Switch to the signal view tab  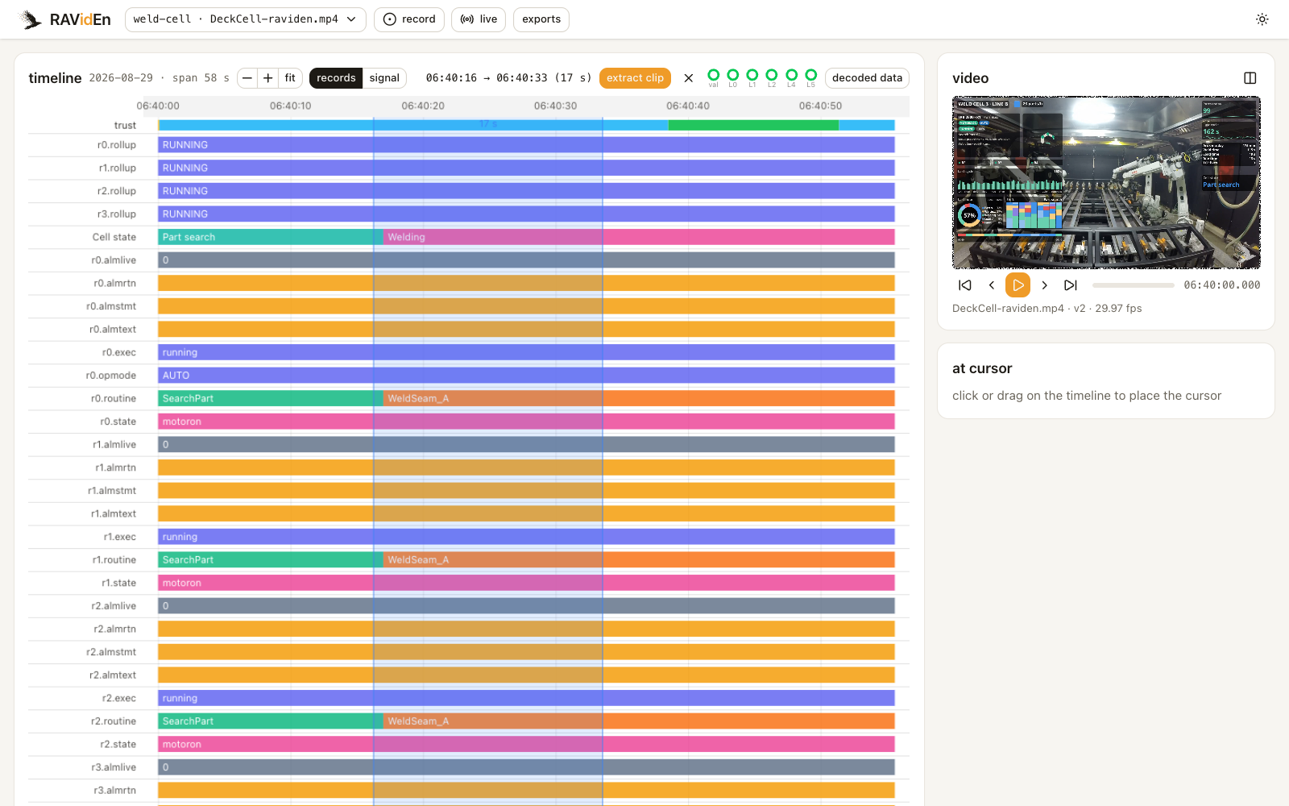coord(384,78)
